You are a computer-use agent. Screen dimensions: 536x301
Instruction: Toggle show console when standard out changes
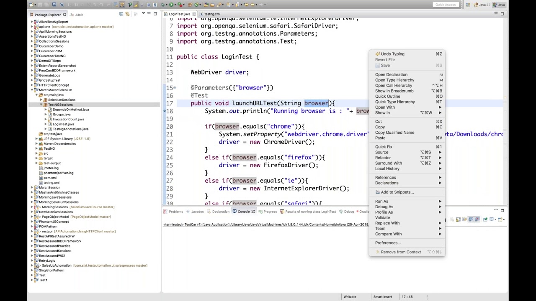click(471, 219)
